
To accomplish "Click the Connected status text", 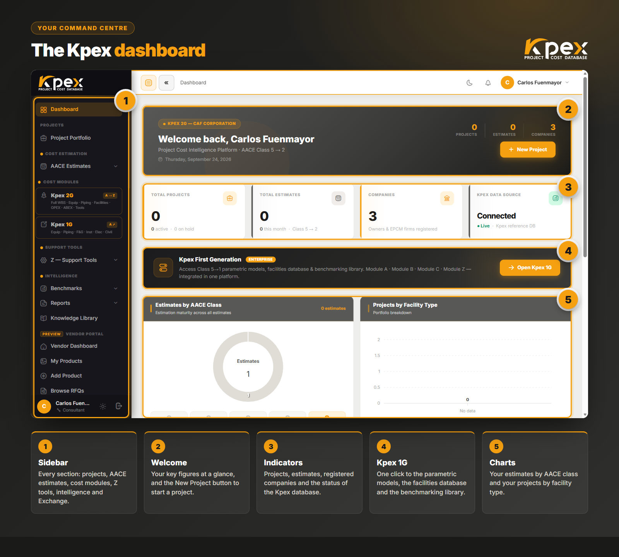I will 496,216.
